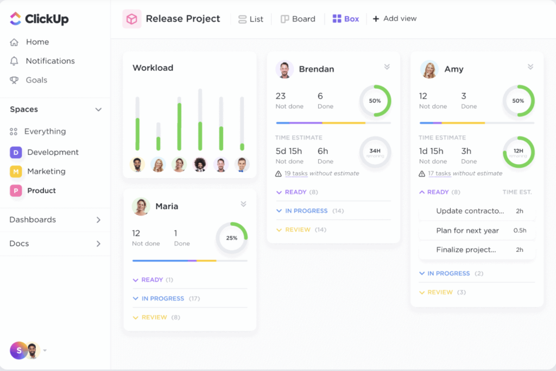
Task: Click Amy's 50% progress ring
Action: (519, 101)
